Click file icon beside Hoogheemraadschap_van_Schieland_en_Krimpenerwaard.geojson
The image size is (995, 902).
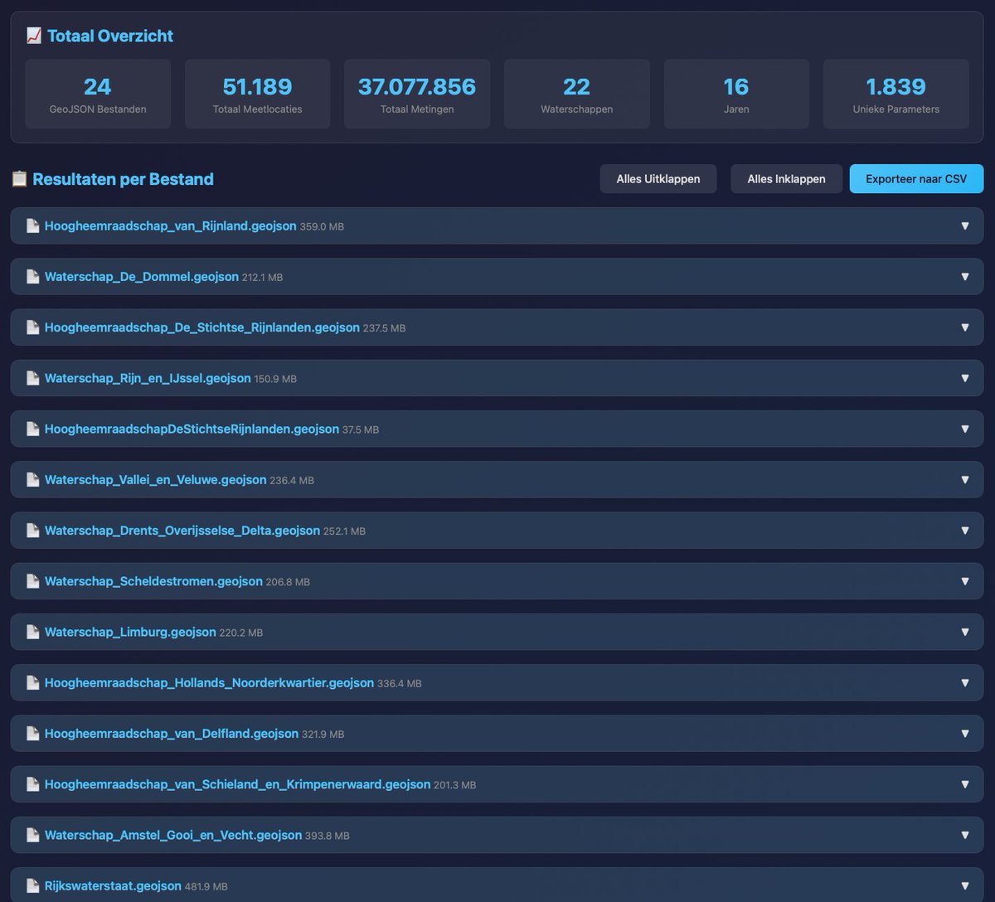tap(32, 784)
